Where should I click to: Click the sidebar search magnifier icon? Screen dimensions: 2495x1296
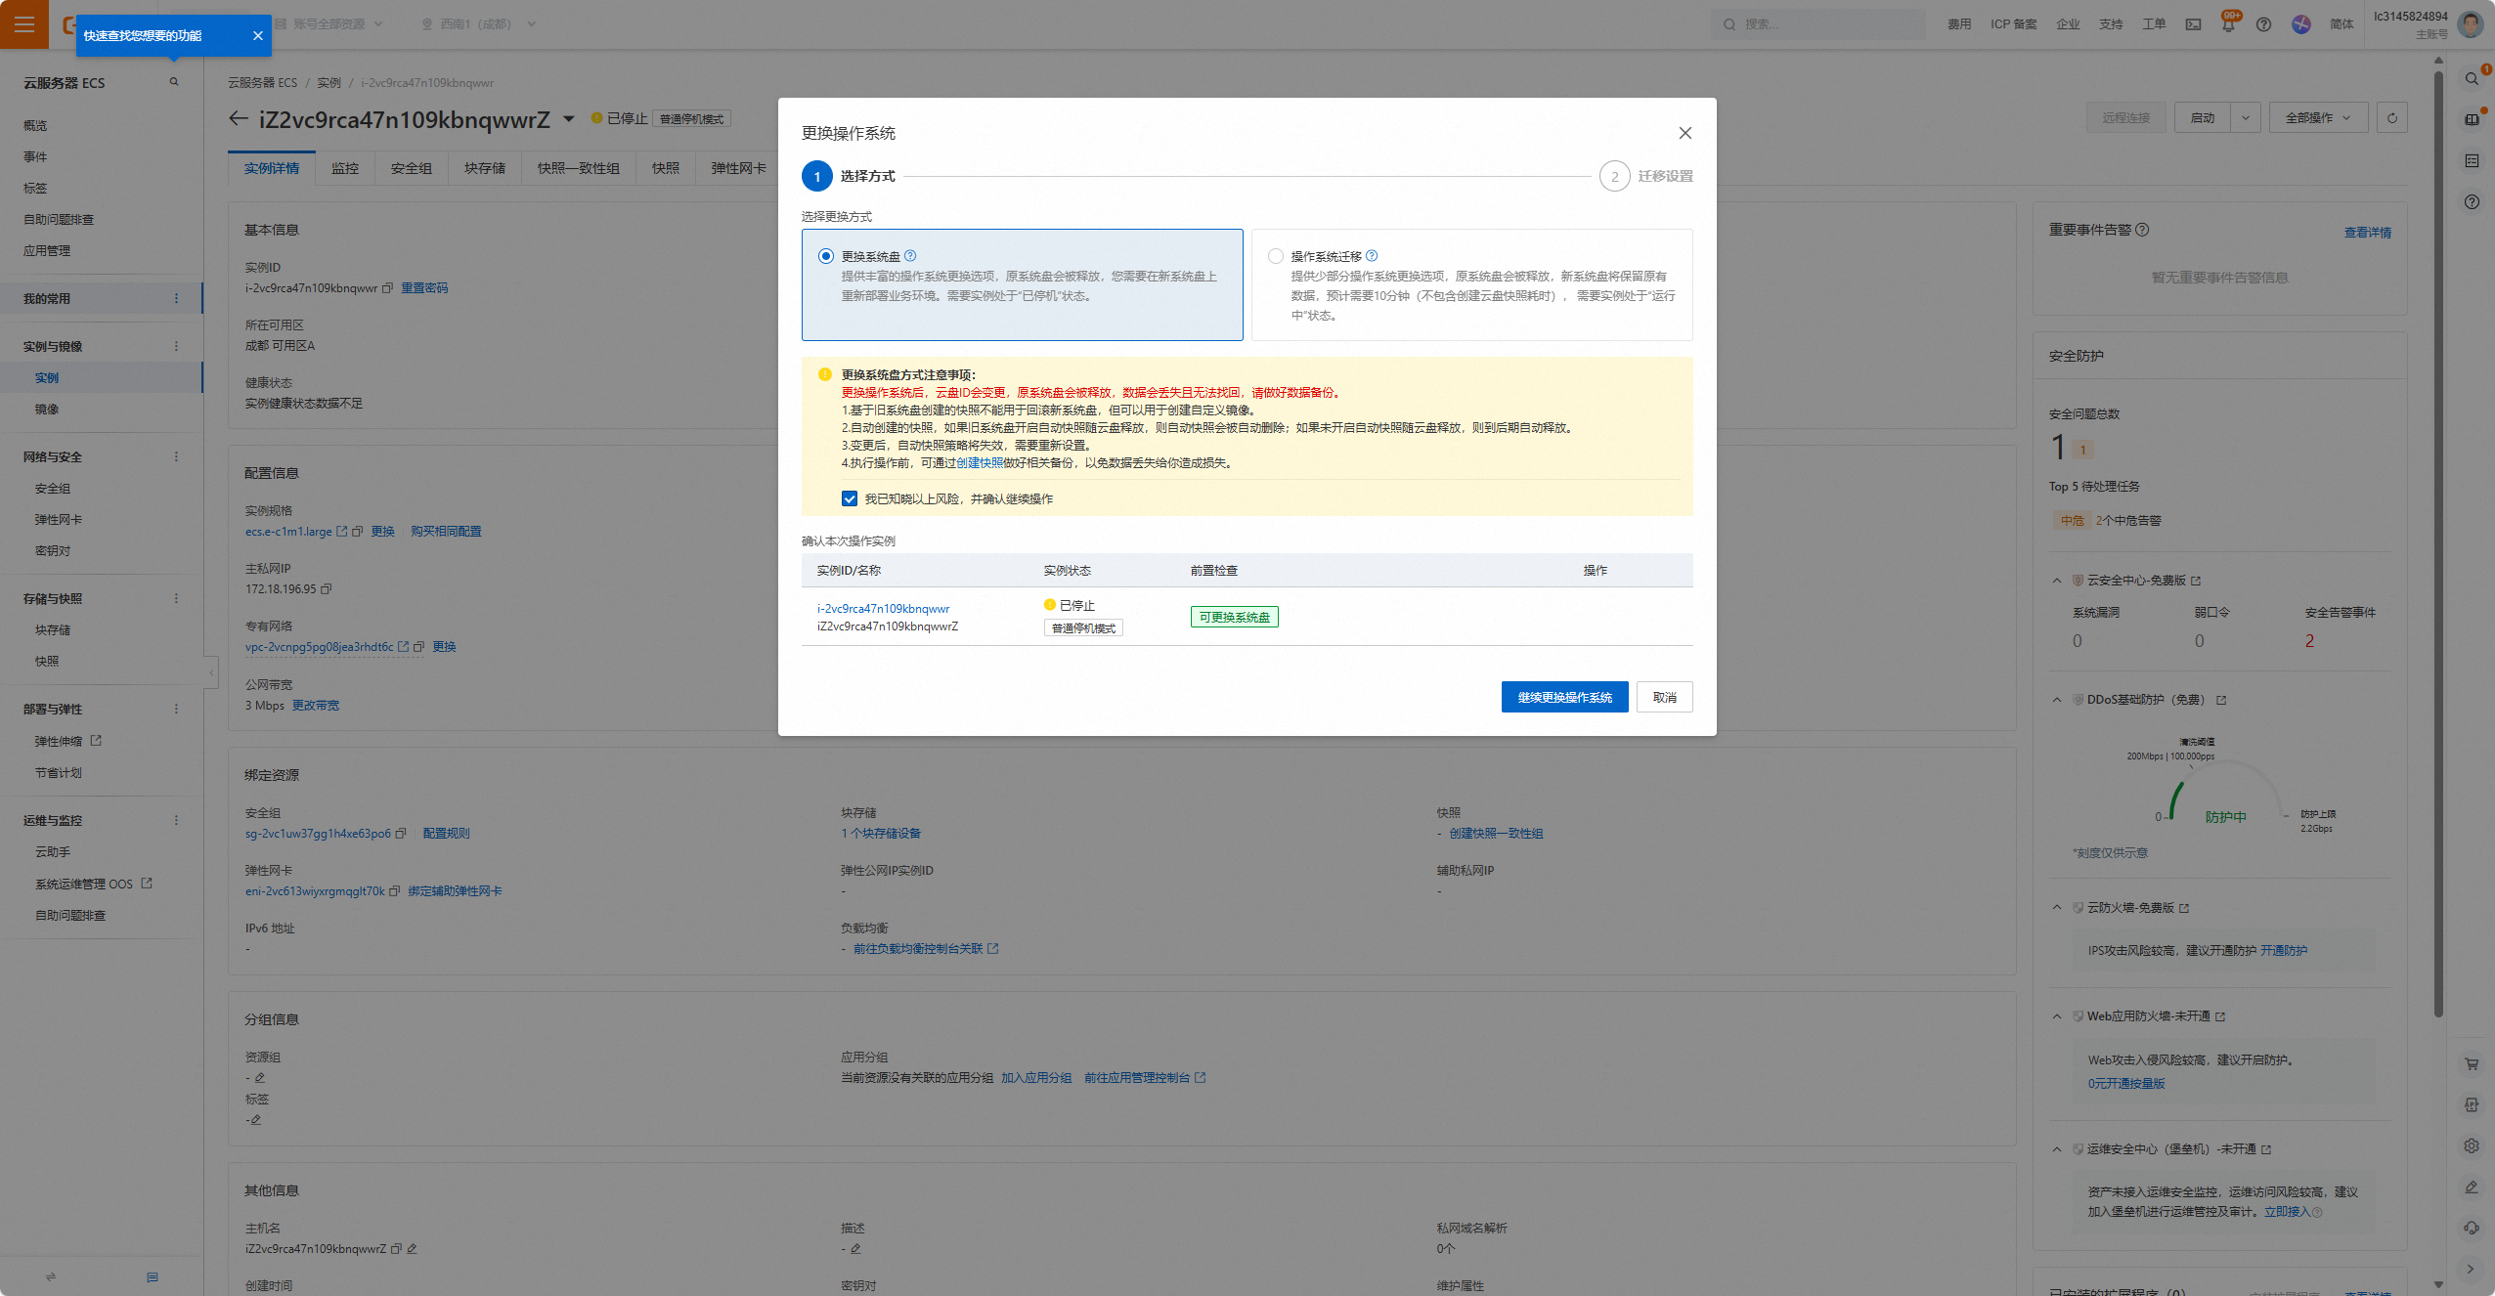174,82
